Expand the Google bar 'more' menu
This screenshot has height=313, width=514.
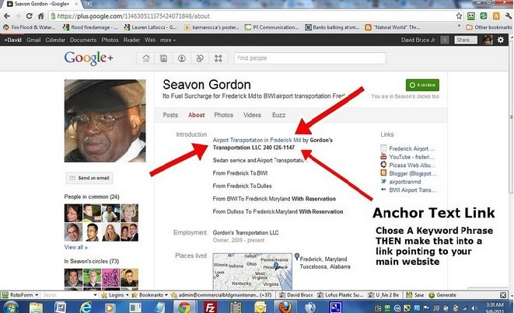click(x=168, y=40)
